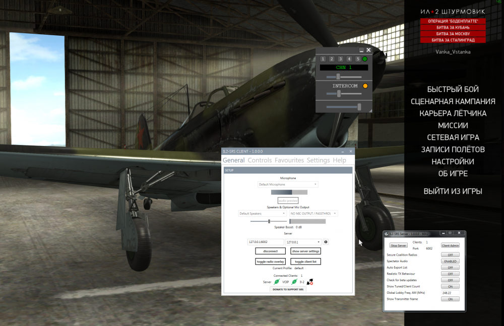Toggle Auto Export List setting

point(450,267)
